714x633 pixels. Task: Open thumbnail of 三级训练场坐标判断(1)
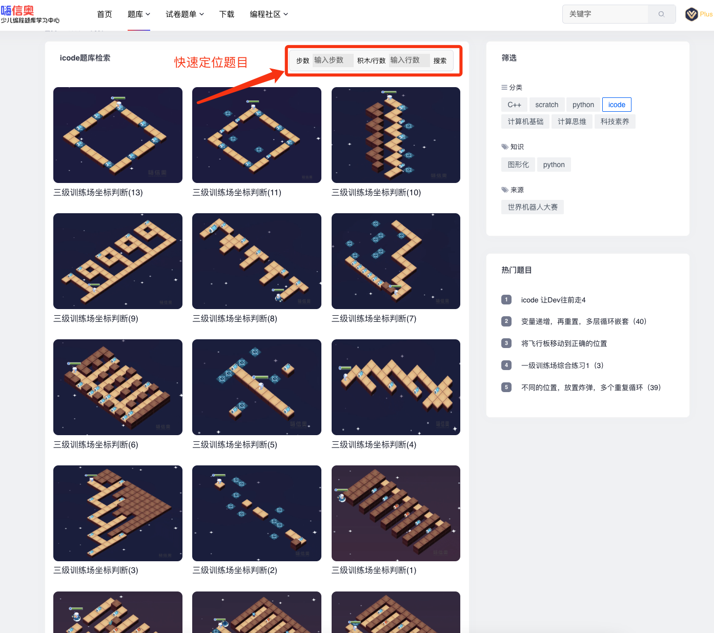(x=396, y=513)
